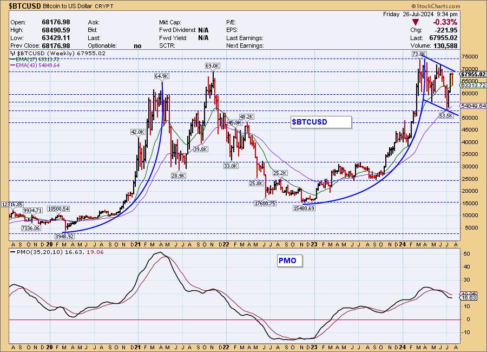
Task: Click the purple EMA(43) legend entry
Action: (x=35, y=66)
